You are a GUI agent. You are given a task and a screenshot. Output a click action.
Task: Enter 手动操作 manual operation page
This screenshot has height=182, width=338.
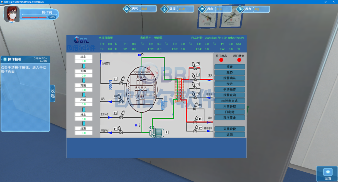[230, 89]
